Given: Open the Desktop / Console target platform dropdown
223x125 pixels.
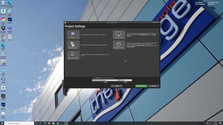Looking at the screenshot, I should (x=119, y=35).
